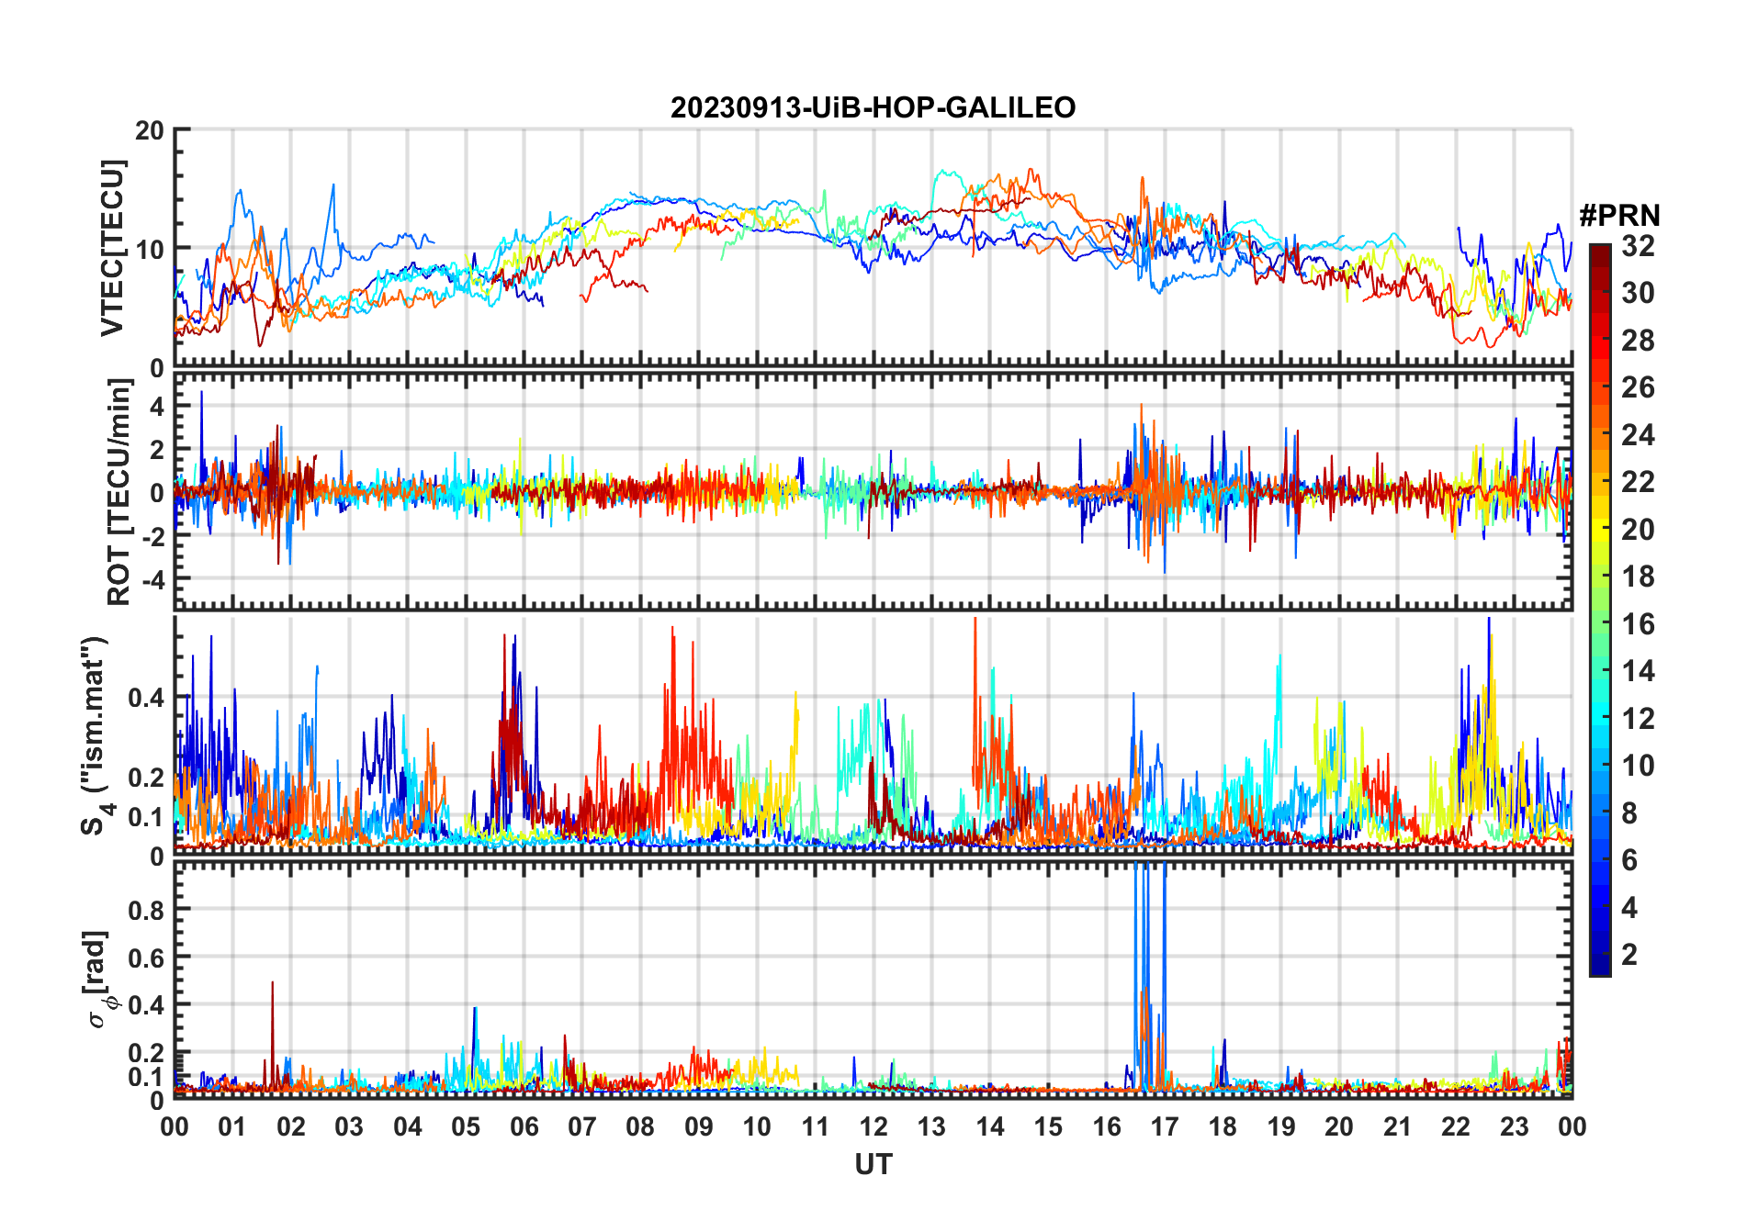Select the -2 tick on the ROT axis

tap(153, 537)
